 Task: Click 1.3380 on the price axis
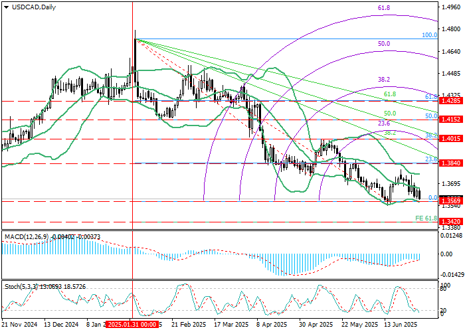[x=451, y=228]
